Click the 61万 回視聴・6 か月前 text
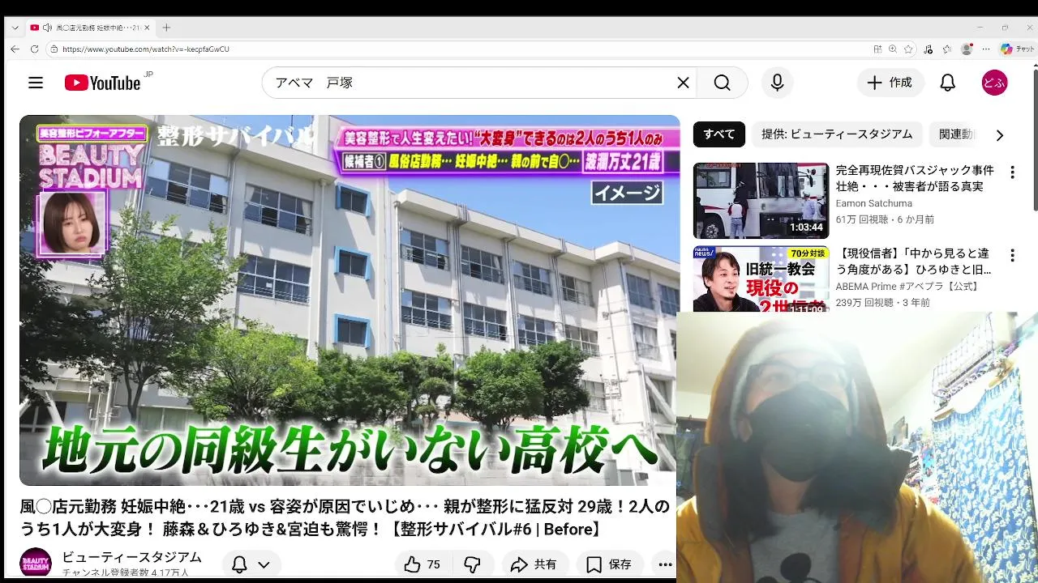Screen dimensions: 1038x583 (885, 219)
